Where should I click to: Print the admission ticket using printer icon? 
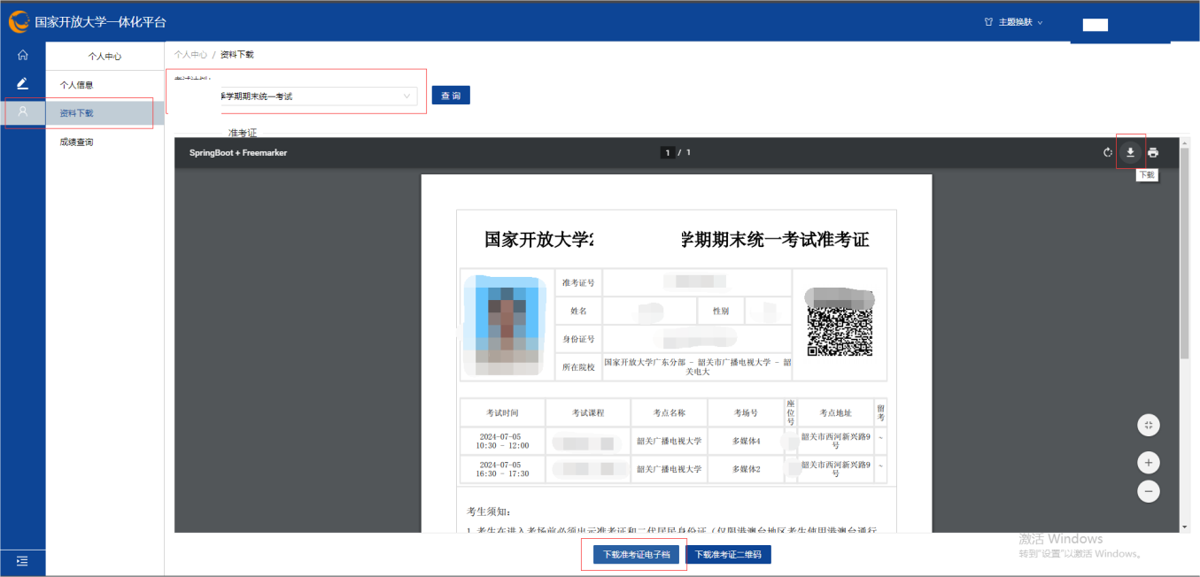(x=1153, y=153)
